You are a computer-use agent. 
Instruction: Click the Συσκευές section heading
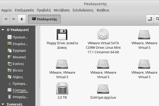tap(15, 104)
